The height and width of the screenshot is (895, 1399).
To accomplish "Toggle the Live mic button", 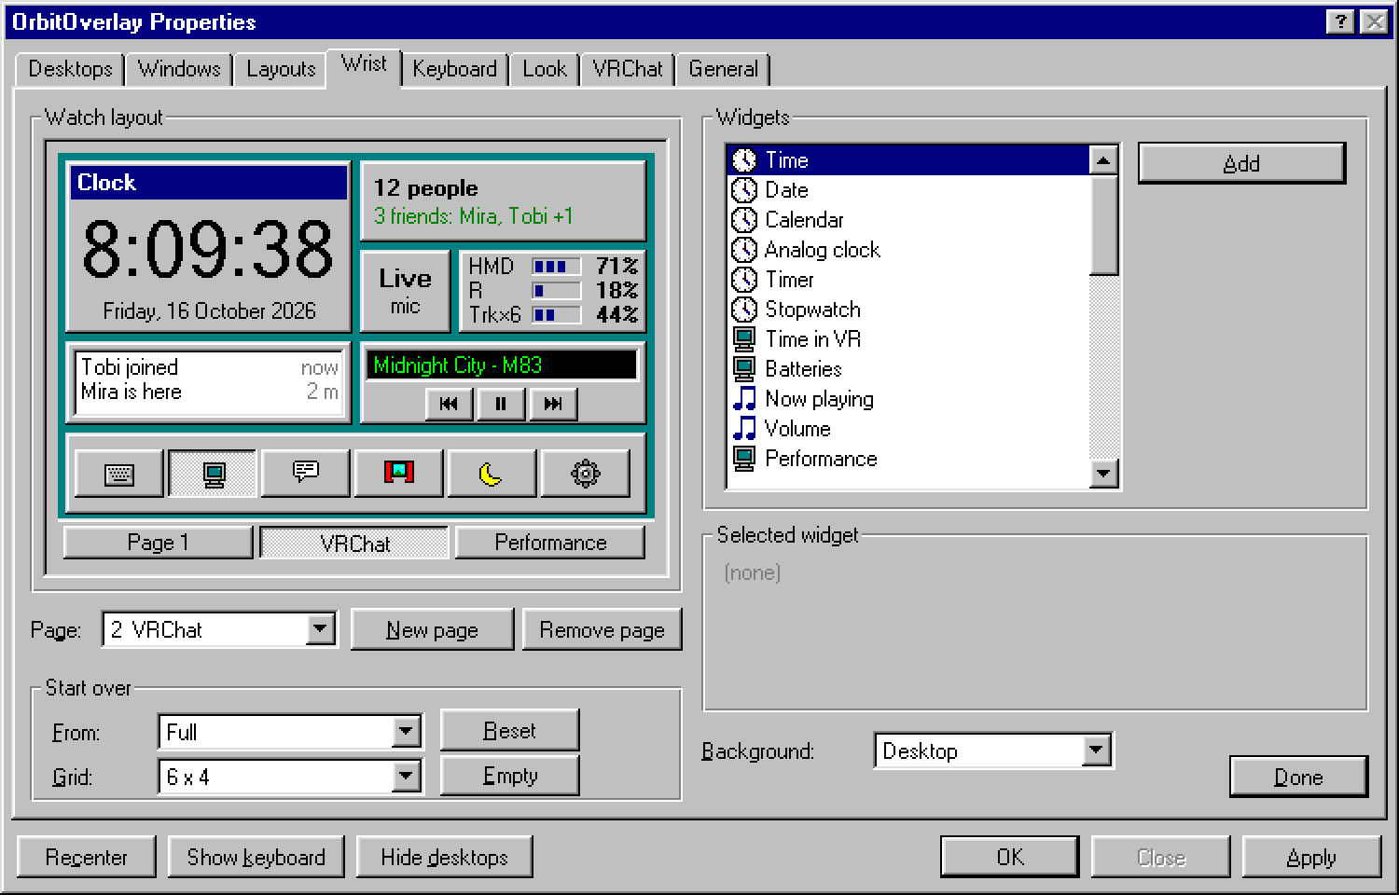I will [406, 291].
